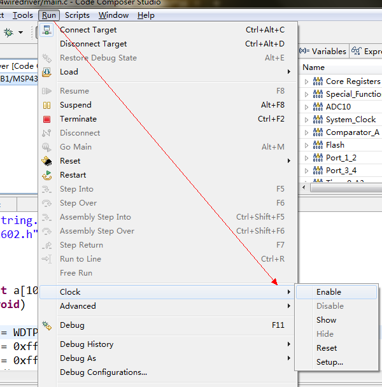This screenshot has height=387, width=382.
Task: Choose Disconnect Target menu entry
Action: click(168, 44)
